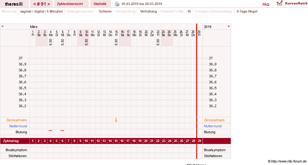Click date header 16. Sa
Screen dimensions: 308x165
point(122,33)
